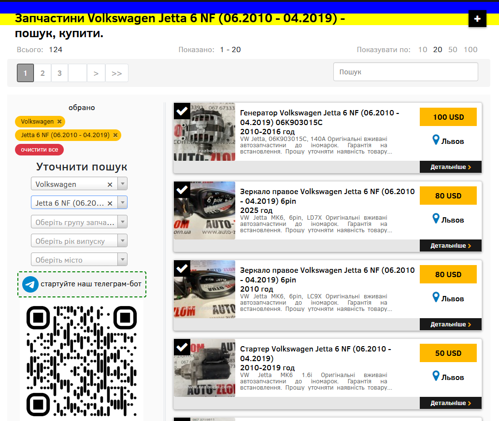Remove the Volkswagen filter tag

tap(59, 122)
